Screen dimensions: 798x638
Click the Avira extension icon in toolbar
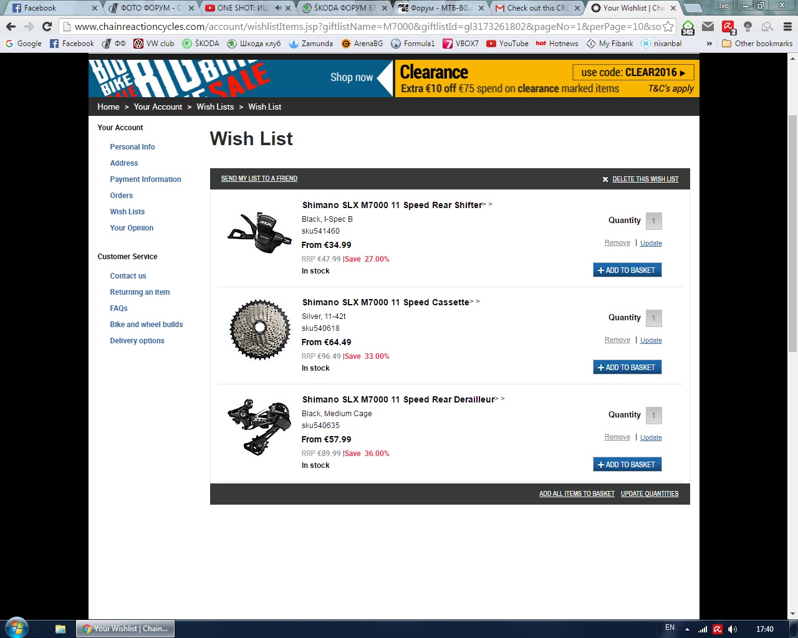click(x=728, y=27)
